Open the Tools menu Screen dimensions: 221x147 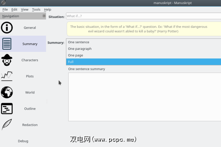pos(36,10)
